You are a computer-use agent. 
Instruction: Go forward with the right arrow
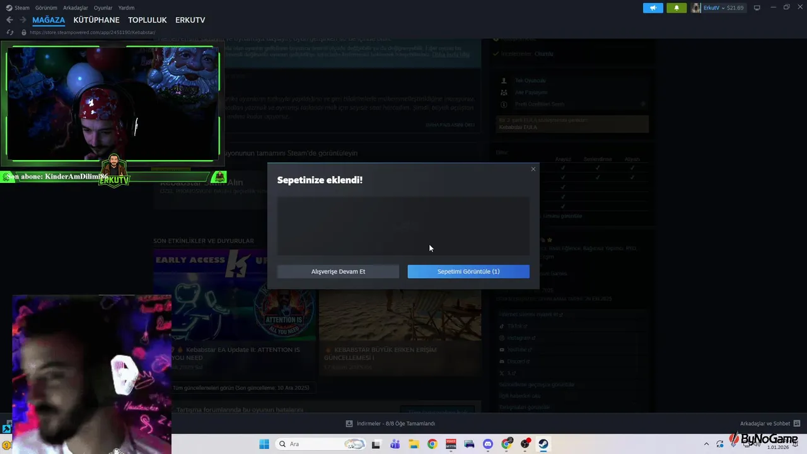pos(23,20)
